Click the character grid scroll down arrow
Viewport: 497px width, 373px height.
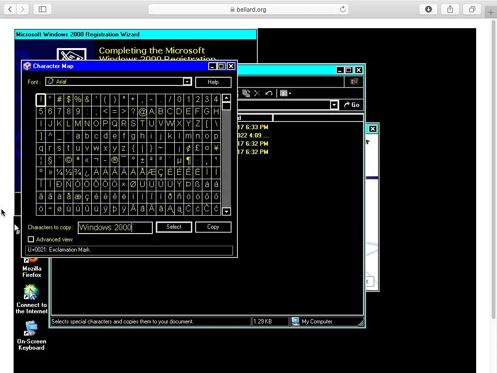click(226, 211)
